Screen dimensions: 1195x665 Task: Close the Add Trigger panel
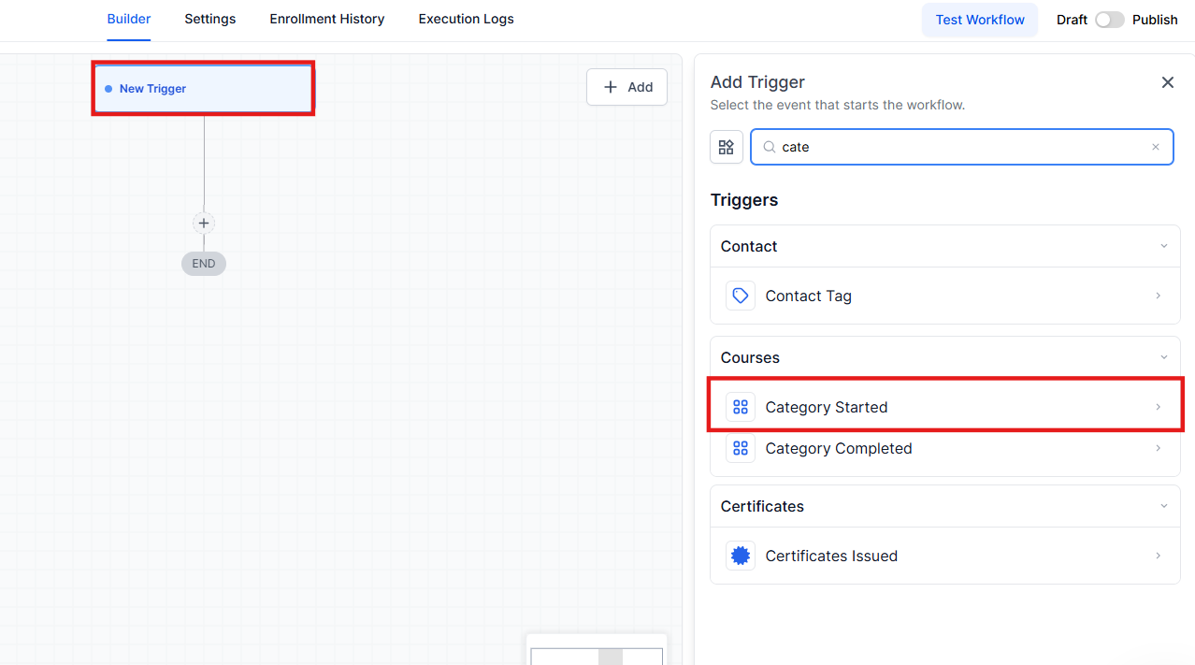point(1168,82)
